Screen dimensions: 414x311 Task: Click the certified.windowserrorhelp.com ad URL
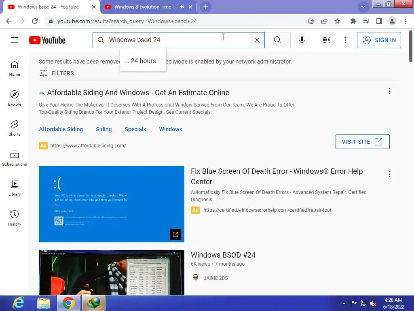267,210
